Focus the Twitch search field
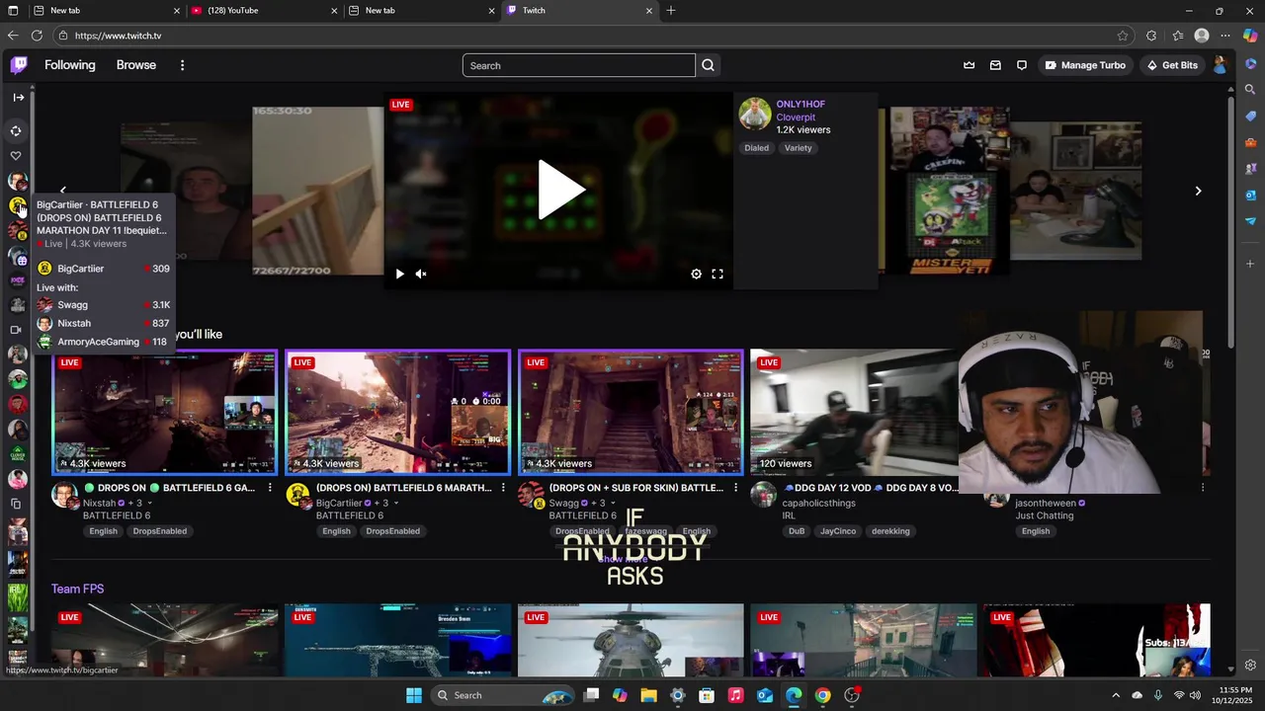This screenshot has height=711, width=1265. [x=579, y=65]
